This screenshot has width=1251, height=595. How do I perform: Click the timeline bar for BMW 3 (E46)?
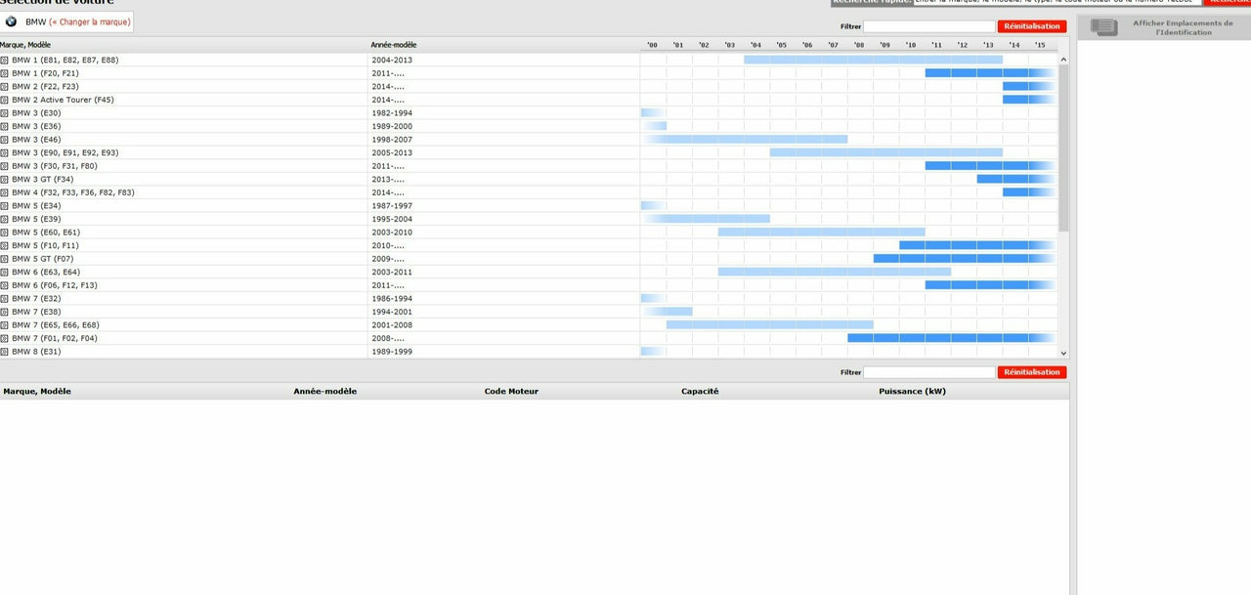745,140
